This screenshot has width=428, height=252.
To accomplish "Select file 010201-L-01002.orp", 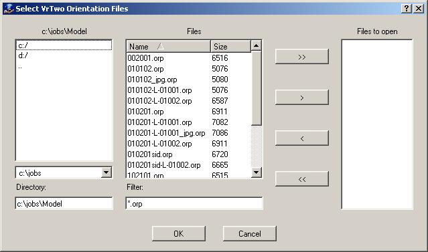I will (159, 144).
